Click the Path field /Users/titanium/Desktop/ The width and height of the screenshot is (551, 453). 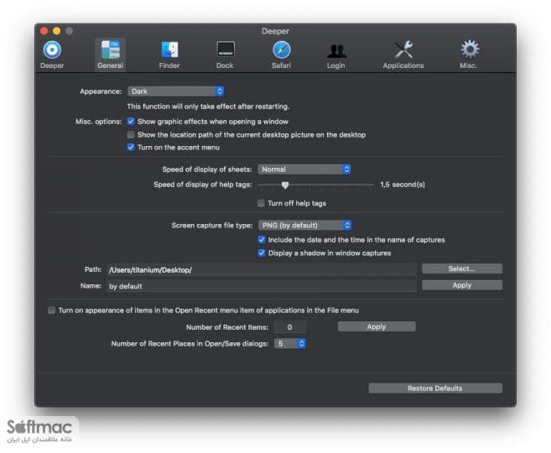262,270
